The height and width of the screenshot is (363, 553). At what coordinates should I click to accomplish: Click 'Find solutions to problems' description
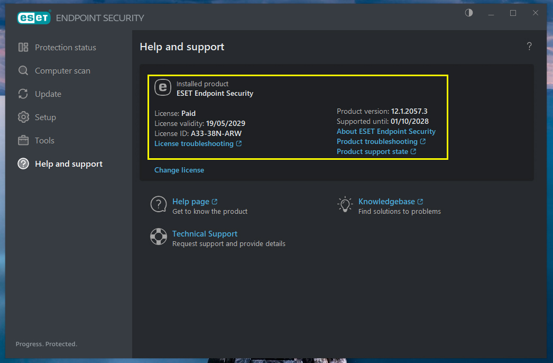(x=400, y=212)
